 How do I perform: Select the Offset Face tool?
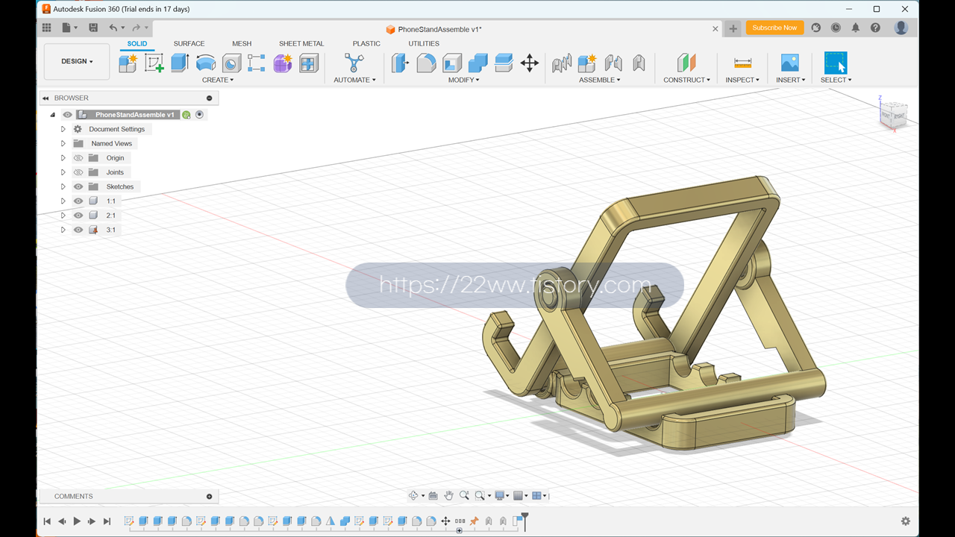(x=504, y=63)
